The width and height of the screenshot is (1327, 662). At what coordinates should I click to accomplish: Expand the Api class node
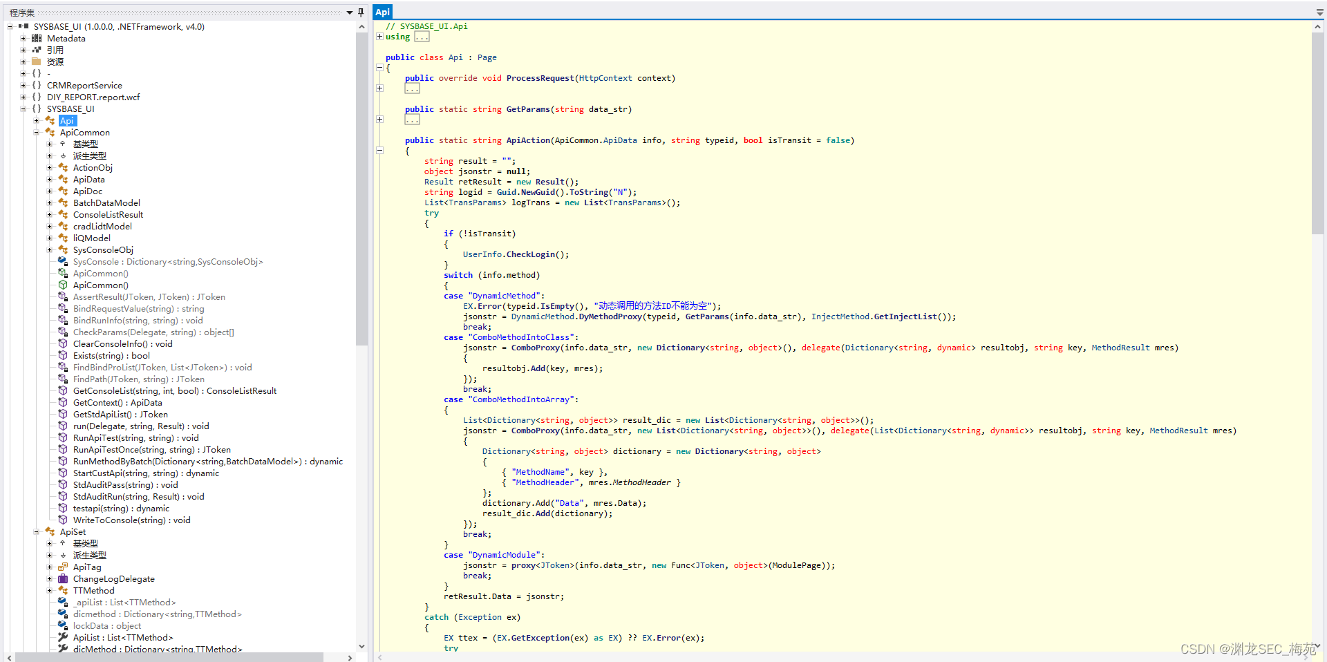(x=37, y=120)
